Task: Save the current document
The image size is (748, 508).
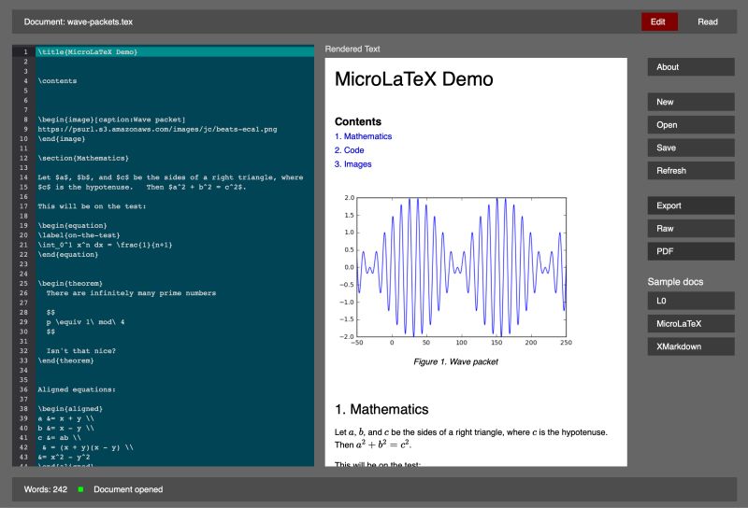Action: 691,148
